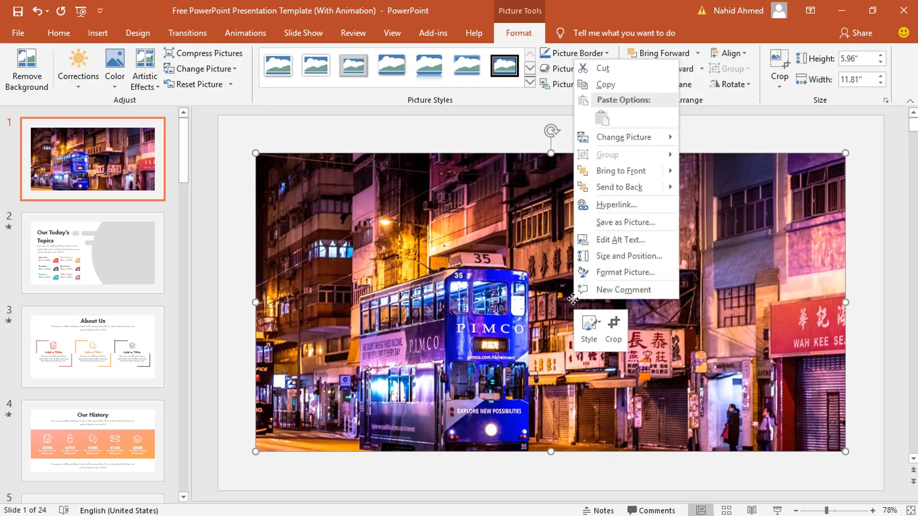Image resolution: width=918 pixels, height=516 pixels.
Task: Choose Save as Picture... in context menu
Action: pos(626,223)
